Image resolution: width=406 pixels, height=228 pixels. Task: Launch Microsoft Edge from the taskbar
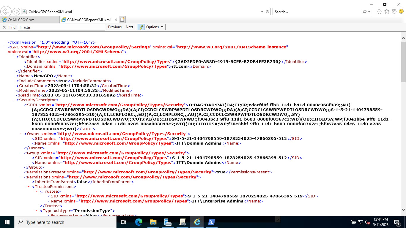[x=138, y=222]
